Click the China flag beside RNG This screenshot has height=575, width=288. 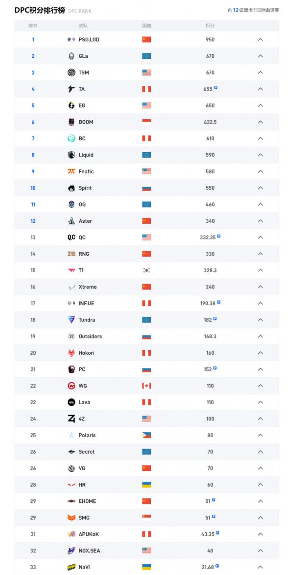(147, 254)
